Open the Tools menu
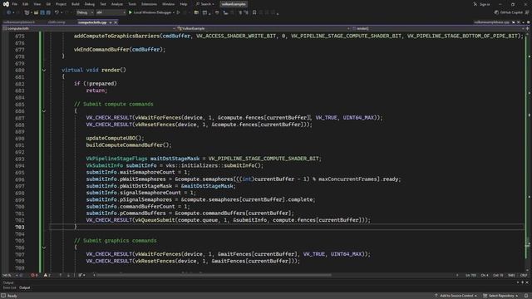532x299 pixels. (x=132, y=4)
